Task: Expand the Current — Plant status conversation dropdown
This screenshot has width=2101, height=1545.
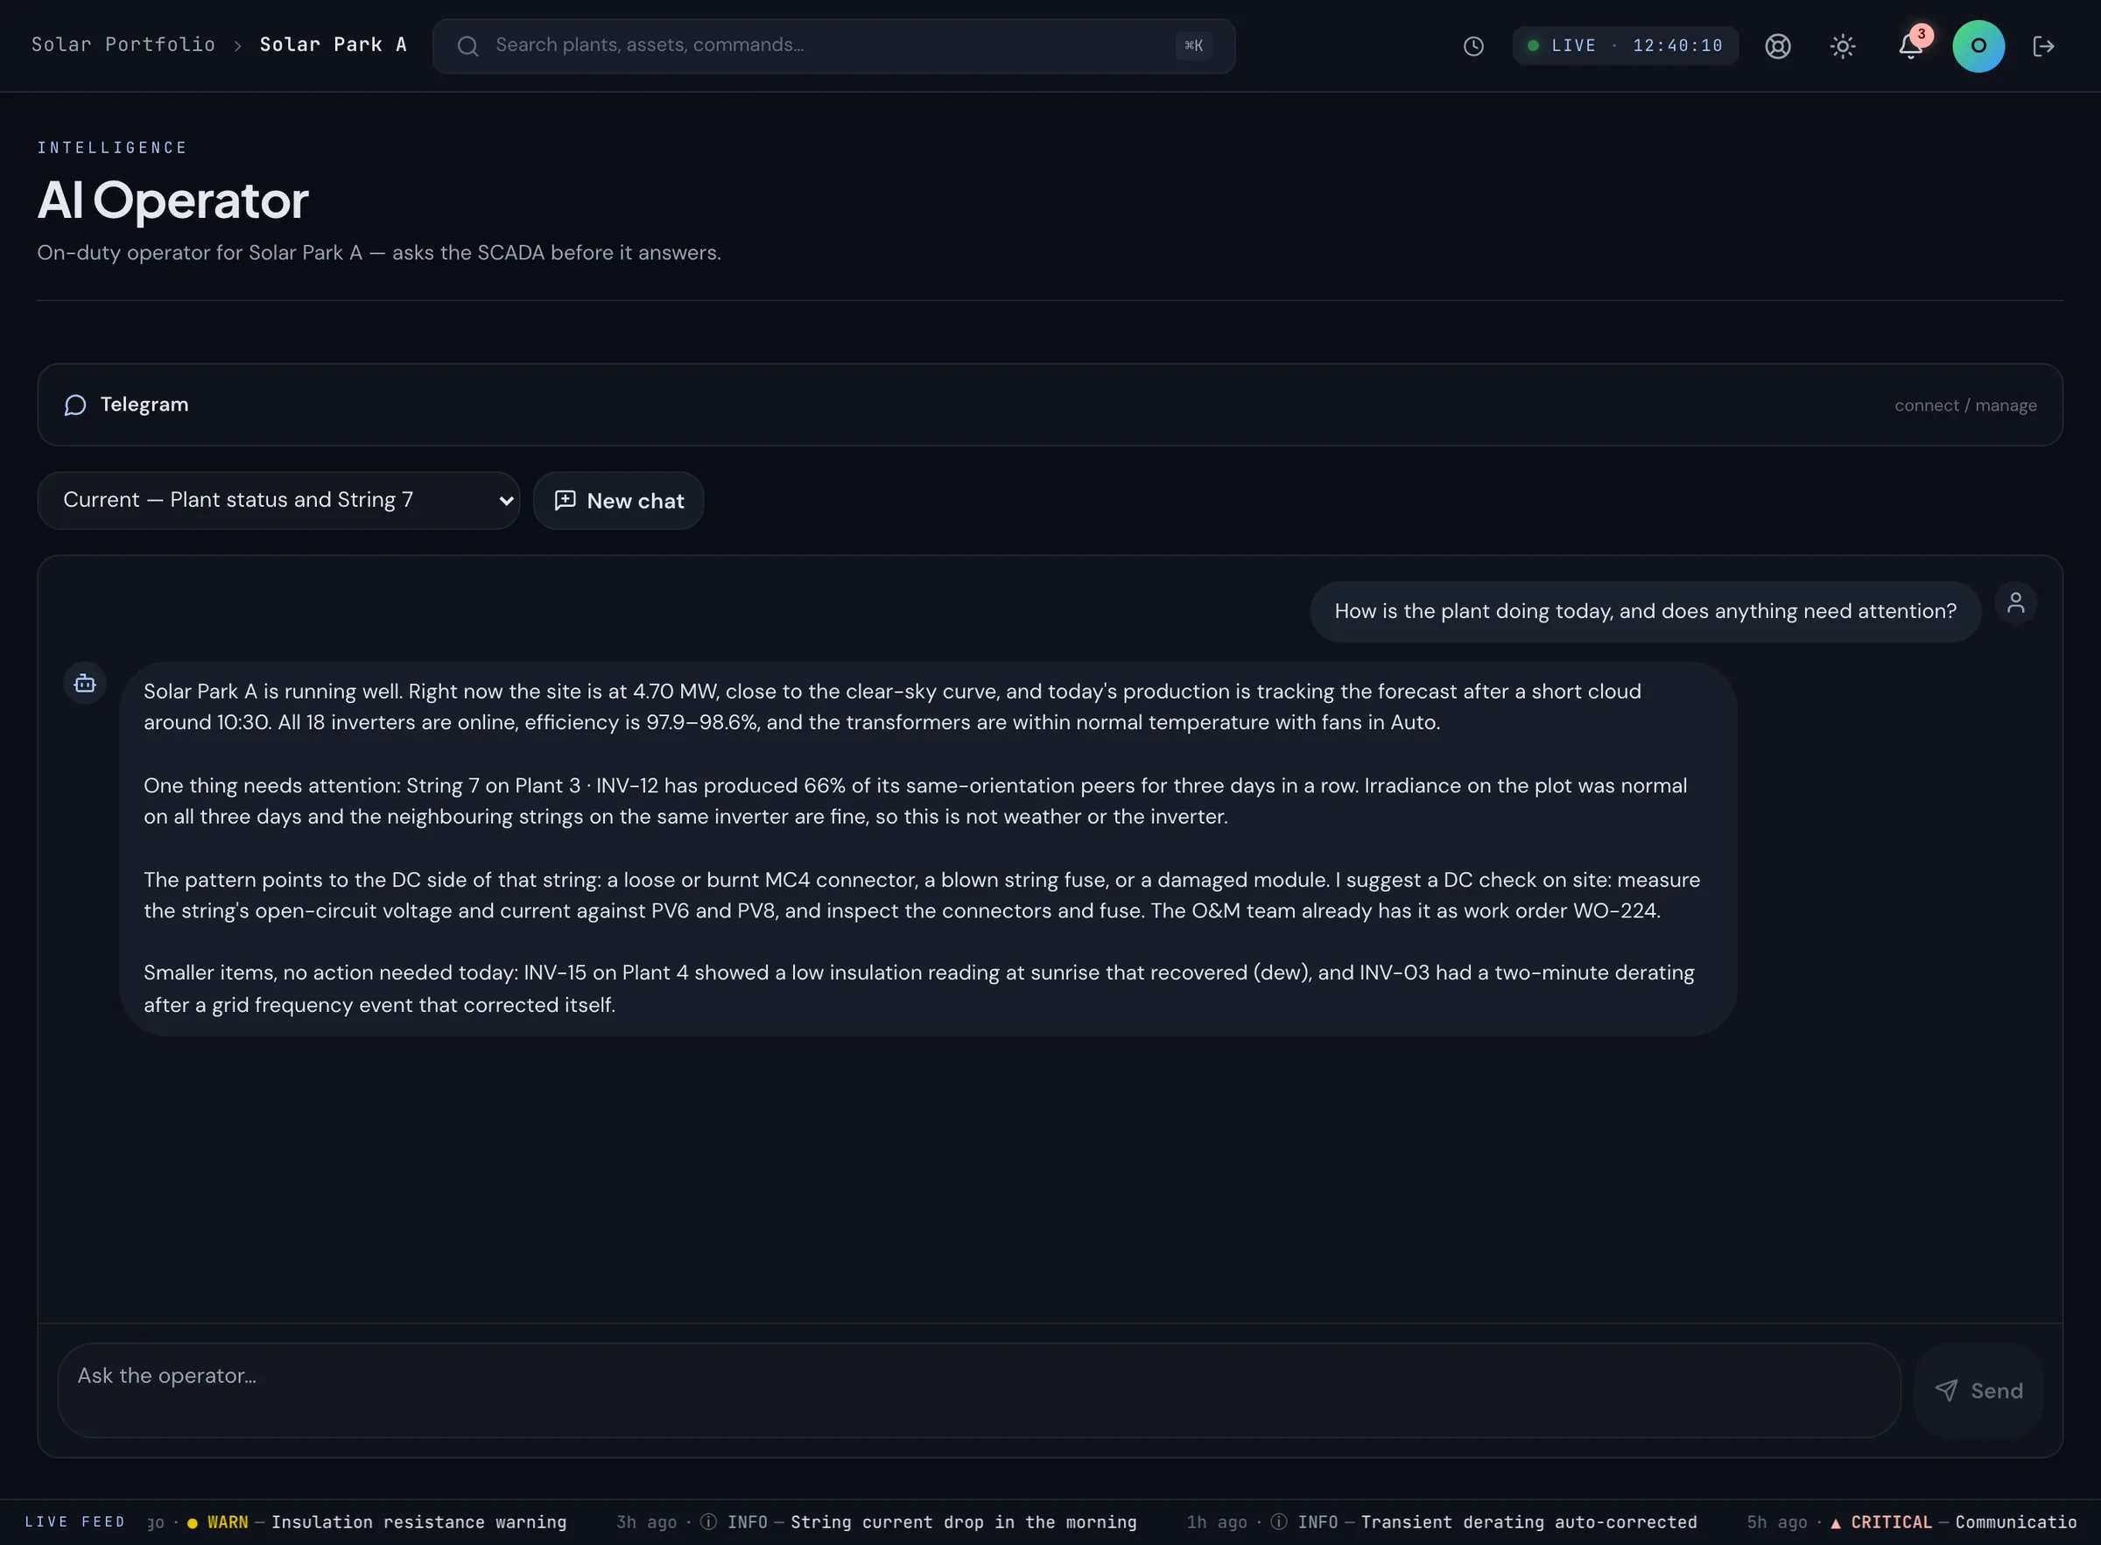Action: pos(278,501)
